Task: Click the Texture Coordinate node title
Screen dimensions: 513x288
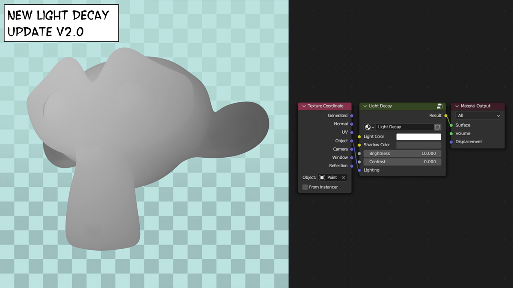Action: (325, 106)
